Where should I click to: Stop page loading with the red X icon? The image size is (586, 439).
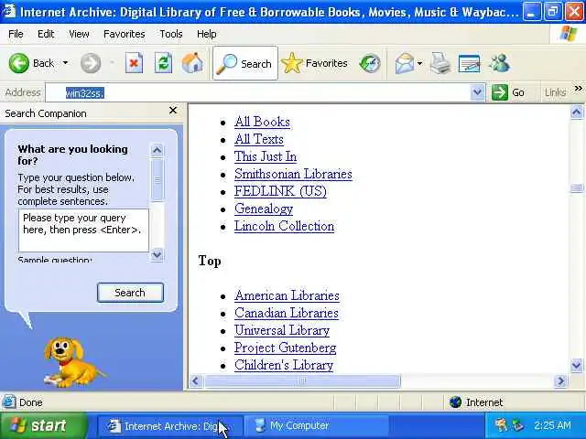click(134, 63)
